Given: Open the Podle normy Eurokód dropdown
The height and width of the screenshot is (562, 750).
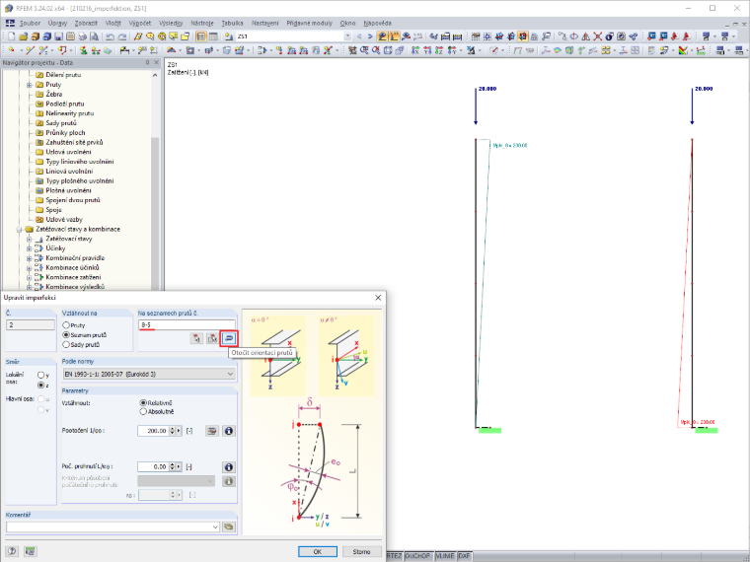Looking at the screenshot, I should click(149, 375).
